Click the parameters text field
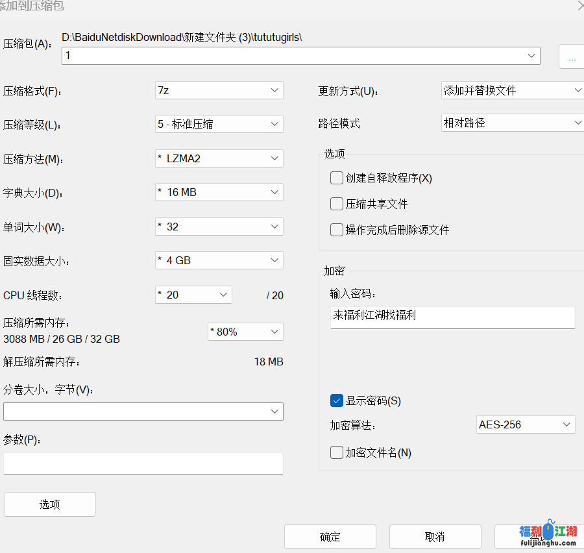Screen dimensions: 584x553 tap(143, 463)
